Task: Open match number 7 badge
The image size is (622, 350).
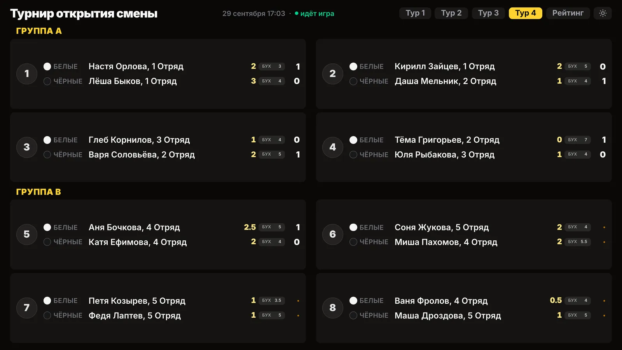Action: click(x=27, y=308)
